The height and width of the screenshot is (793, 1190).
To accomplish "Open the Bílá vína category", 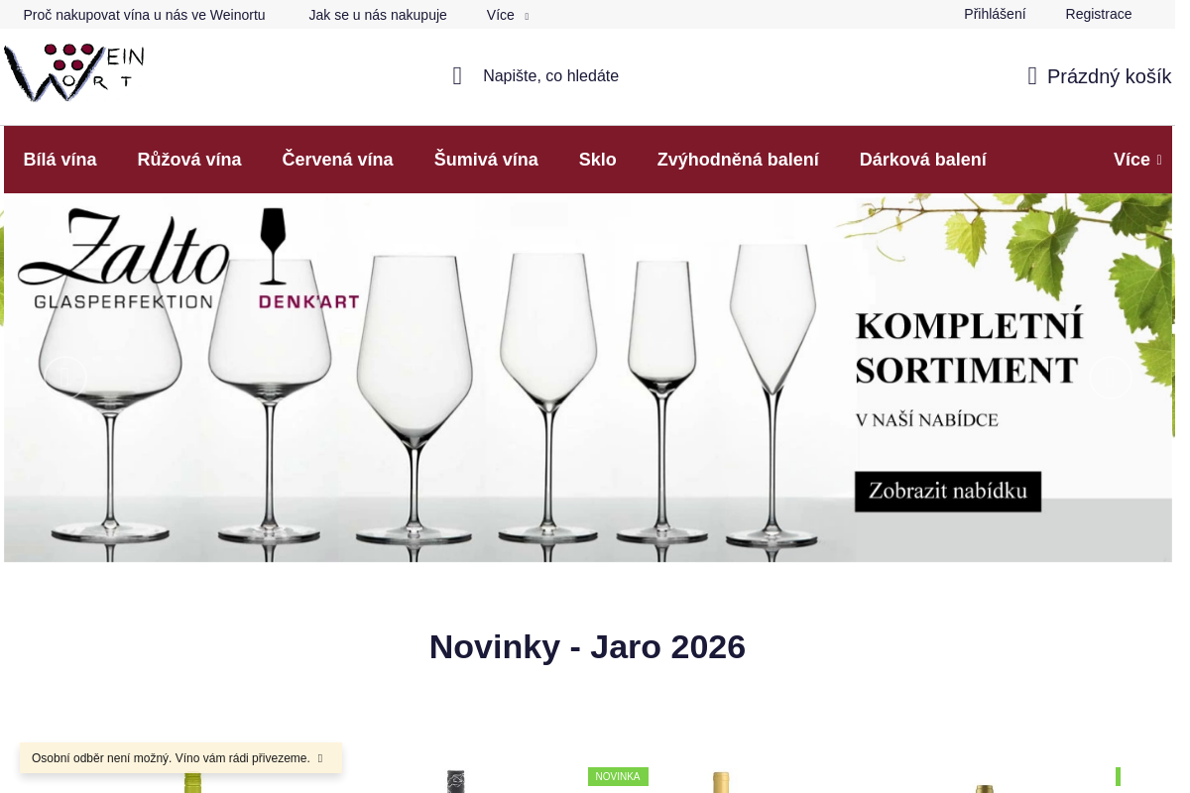I will pos(59,159).
